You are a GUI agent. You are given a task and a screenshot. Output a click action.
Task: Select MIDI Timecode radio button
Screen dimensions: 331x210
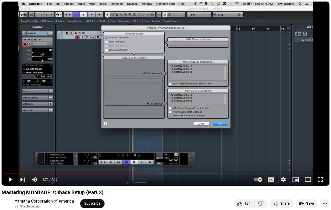click(x=107, y=42)
